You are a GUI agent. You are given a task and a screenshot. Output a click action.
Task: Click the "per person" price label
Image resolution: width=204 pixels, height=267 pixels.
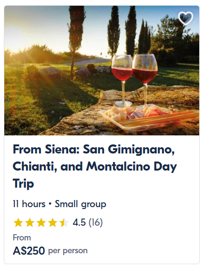pyautogui.click(x=68, y=251)
